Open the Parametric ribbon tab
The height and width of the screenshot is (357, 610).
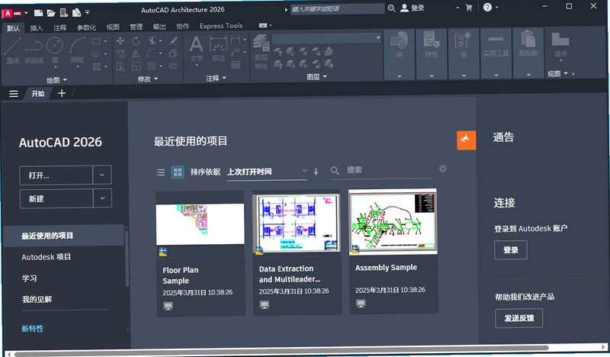pyautogui.click(x=86, y=27)
